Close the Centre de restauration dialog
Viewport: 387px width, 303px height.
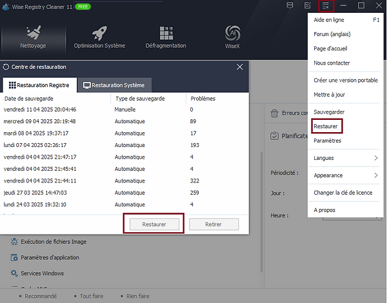[x=240, y=67]
